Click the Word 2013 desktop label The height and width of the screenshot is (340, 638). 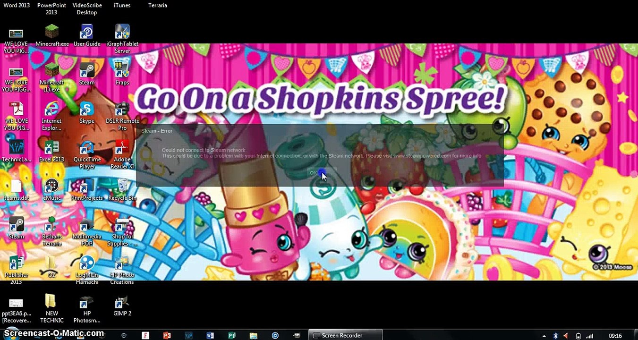(x=17, y=5)
